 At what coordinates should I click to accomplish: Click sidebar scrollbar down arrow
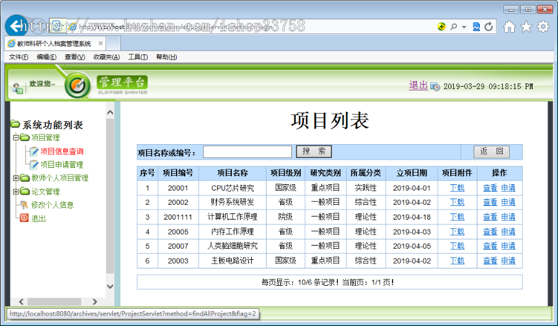[x=110, y=286]
